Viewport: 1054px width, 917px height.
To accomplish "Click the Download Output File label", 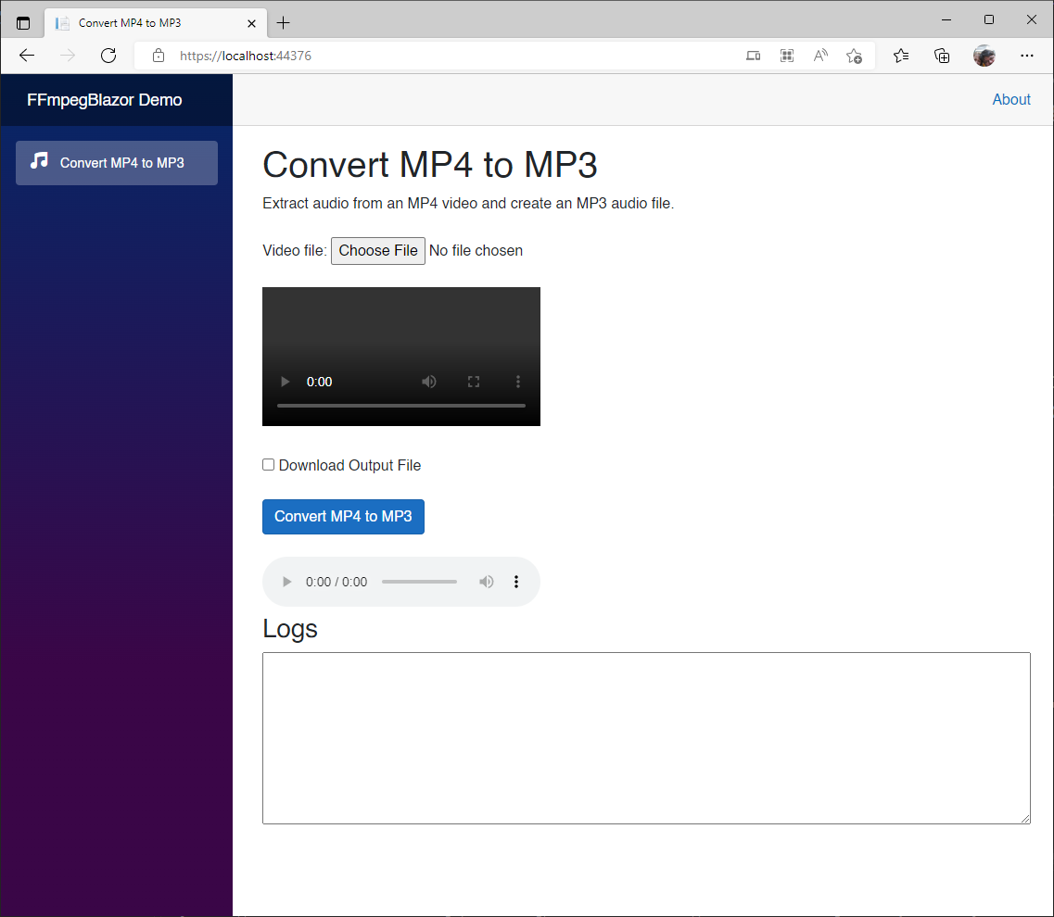I will [x=349, y=466].
